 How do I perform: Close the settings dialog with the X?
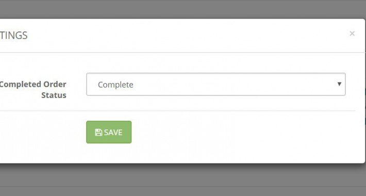coord(352,34)
